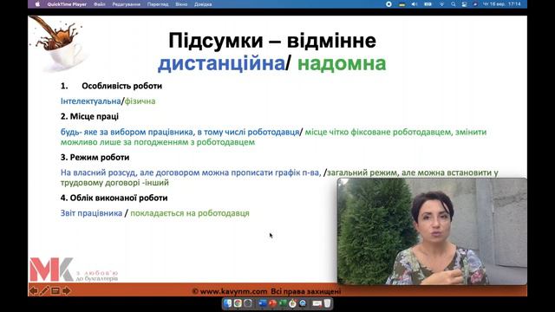
Task: Open the round white app icon with badge in Dock
Action: coord(293,303)
